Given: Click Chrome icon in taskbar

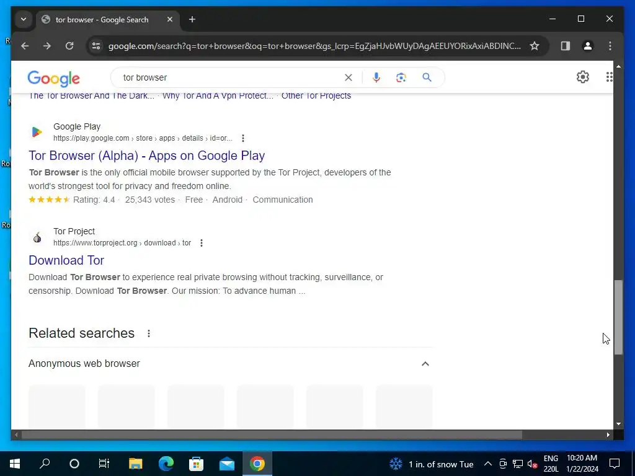Looking at the screenshot, I should tap(257, 464).
